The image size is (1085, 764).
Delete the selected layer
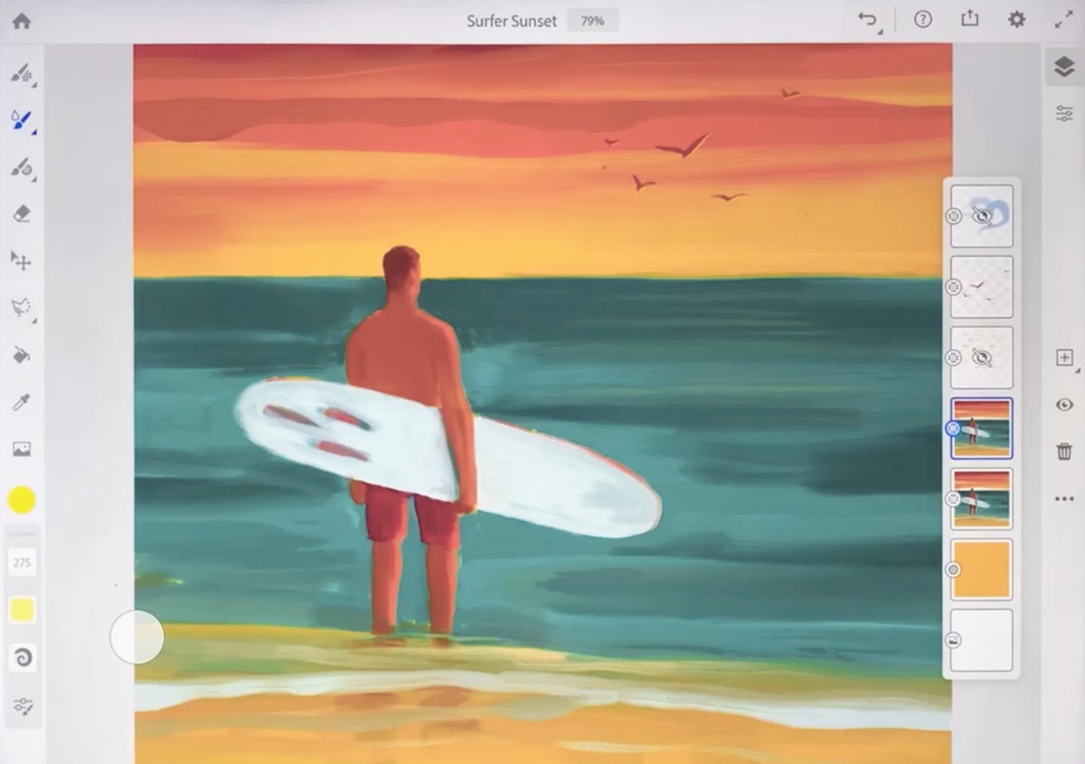point(1064,450)
